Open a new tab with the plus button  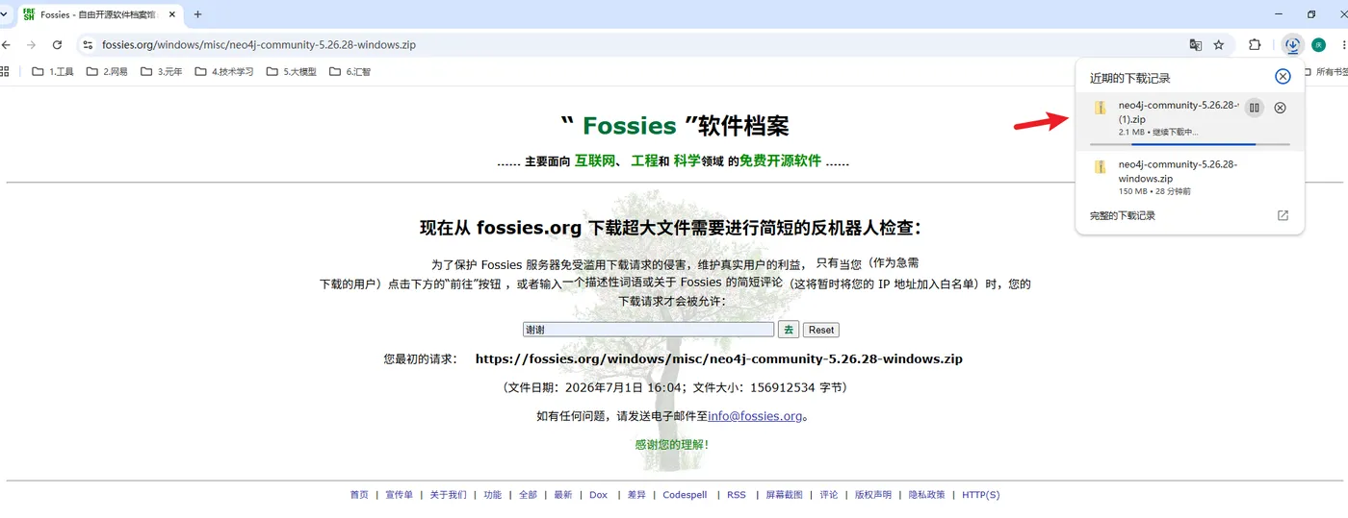pos(198,14)
